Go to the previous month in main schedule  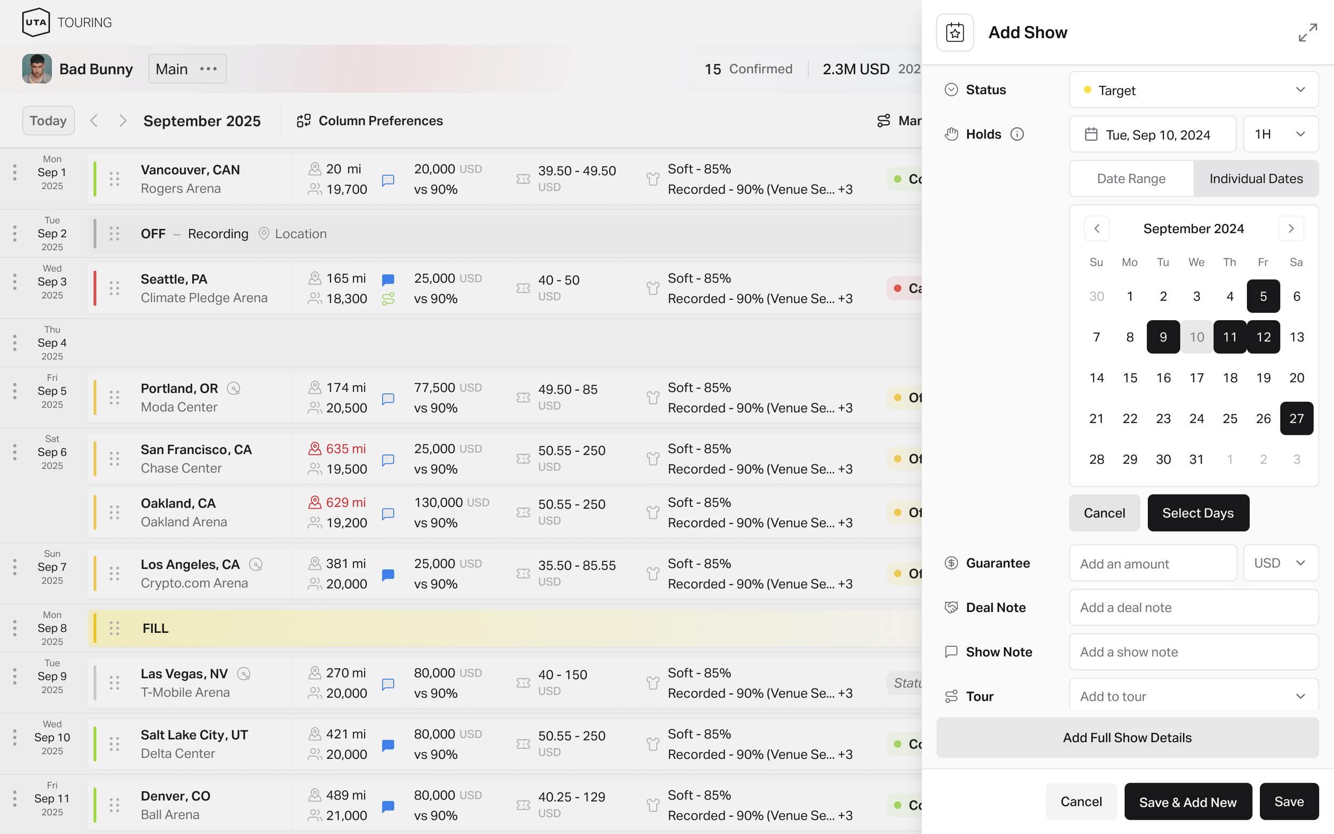[x=94, y=121]
